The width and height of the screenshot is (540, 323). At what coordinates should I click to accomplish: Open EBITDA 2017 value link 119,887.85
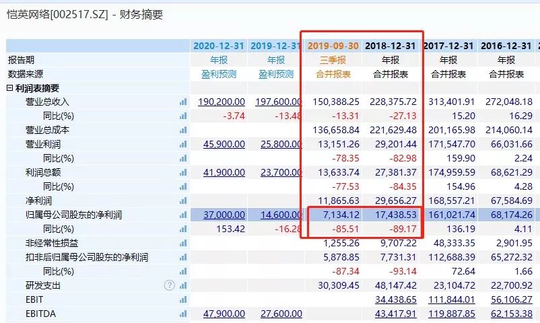click(x=452, y=314)
